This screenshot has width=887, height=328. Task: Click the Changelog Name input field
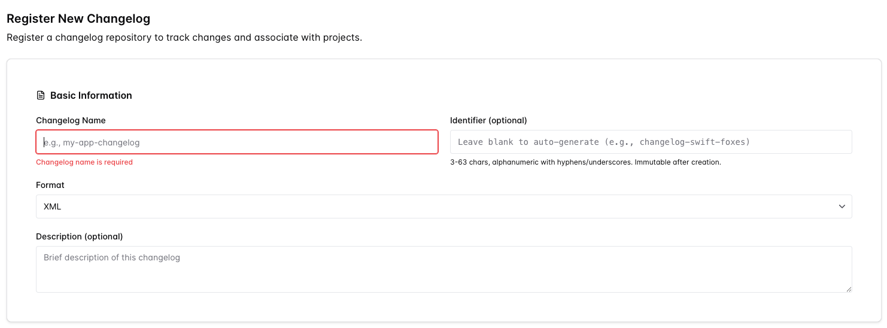click(237, 142)
